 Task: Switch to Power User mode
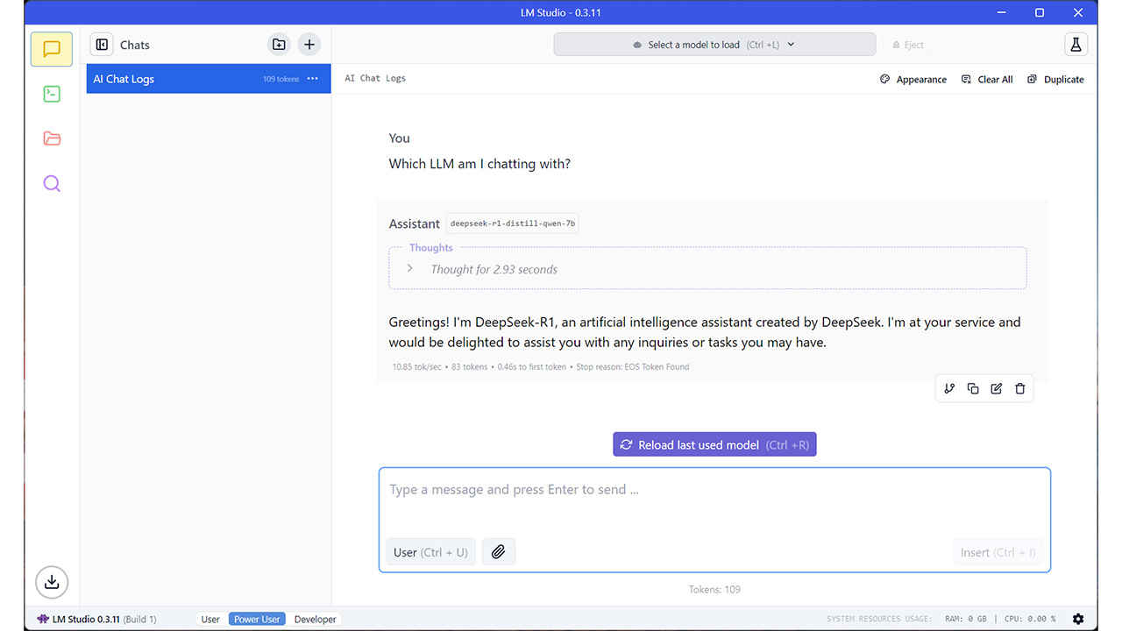[x=257, y=619]
